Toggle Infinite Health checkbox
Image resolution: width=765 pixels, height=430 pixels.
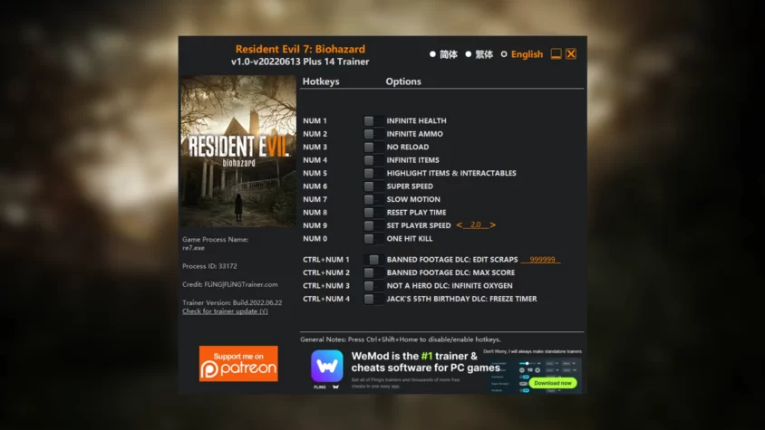369,121
